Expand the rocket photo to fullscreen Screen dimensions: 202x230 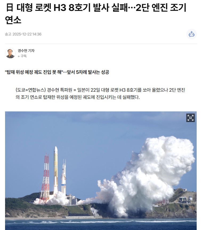191,118
